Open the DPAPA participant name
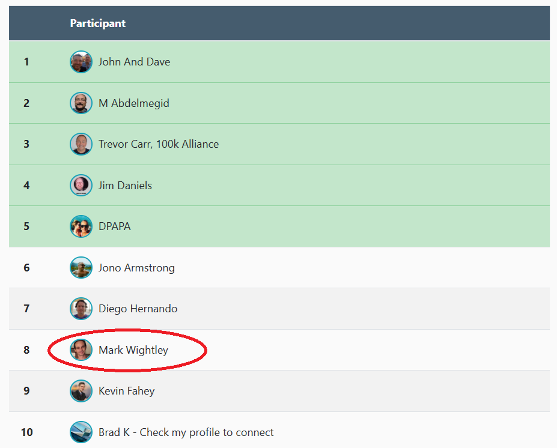The height and width of the screenshot is (448, 557). 114,226
